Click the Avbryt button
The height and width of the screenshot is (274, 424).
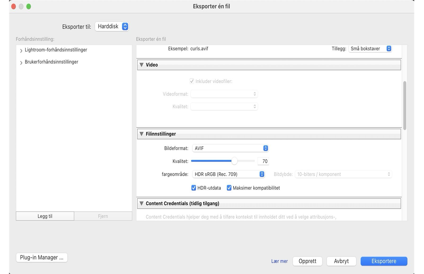click(x=341, y=261)
